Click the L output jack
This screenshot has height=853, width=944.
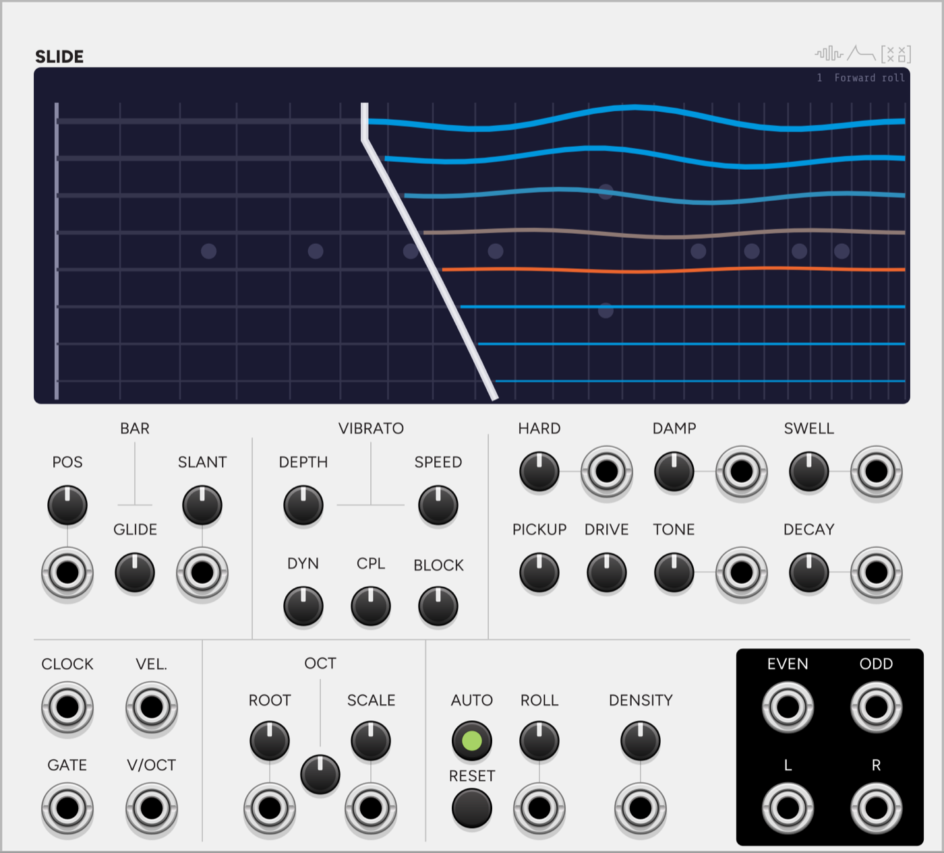[788, 808]
